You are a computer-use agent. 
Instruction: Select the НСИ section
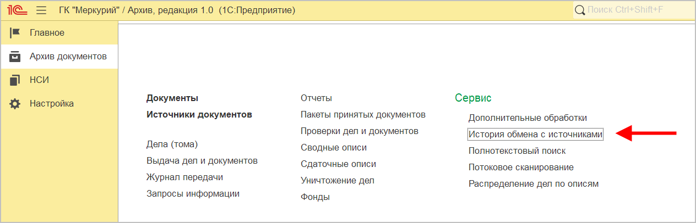click(x=39, y=80)
